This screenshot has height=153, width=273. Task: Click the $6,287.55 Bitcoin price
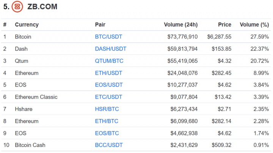pos(219,37)
